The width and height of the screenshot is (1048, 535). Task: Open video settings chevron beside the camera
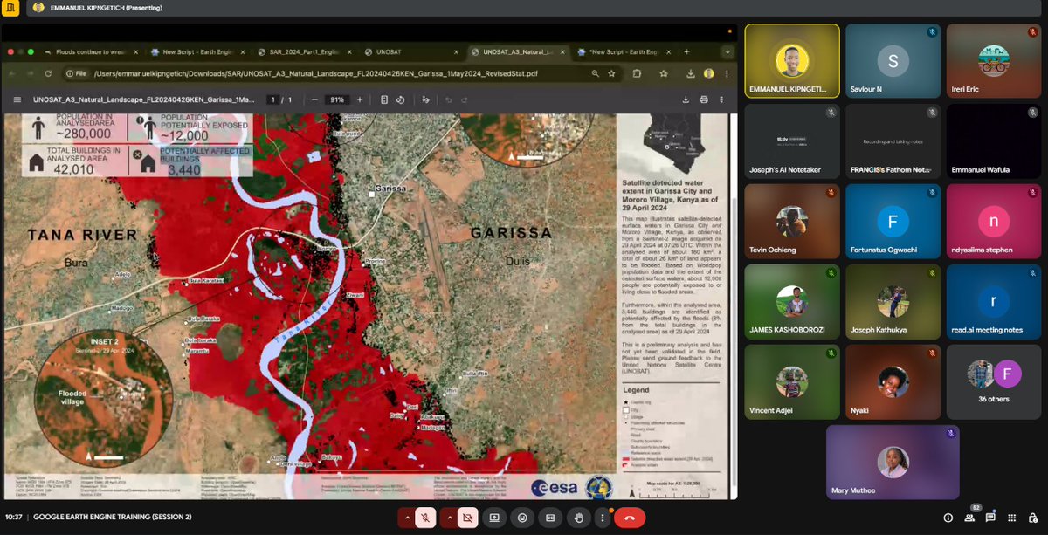[x=448, y=518]
